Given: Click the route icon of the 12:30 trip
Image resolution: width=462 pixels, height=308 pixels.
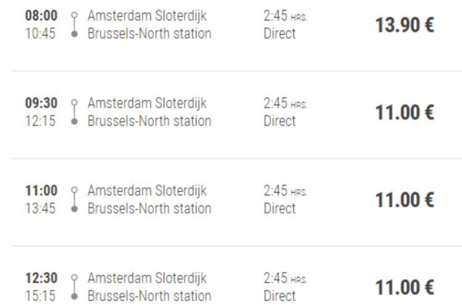Looking at the screenshot, I should coord(75,287).
